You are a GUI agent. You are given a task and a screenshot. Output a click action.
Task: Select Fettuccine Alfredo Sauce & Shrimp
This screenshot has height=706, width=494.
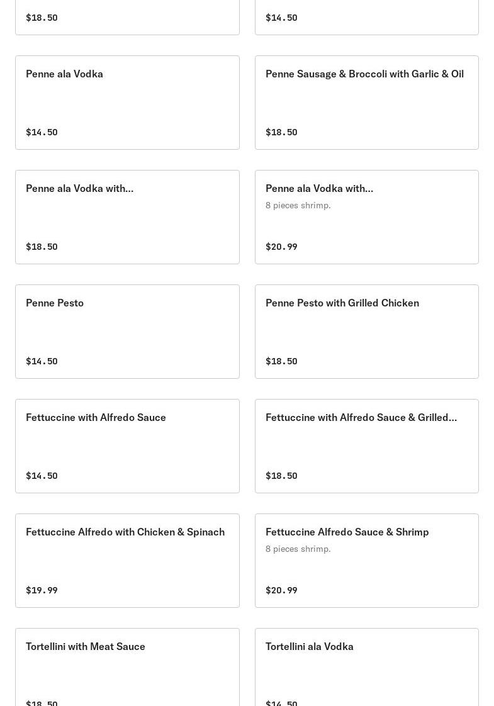click(x=366, y=561)
